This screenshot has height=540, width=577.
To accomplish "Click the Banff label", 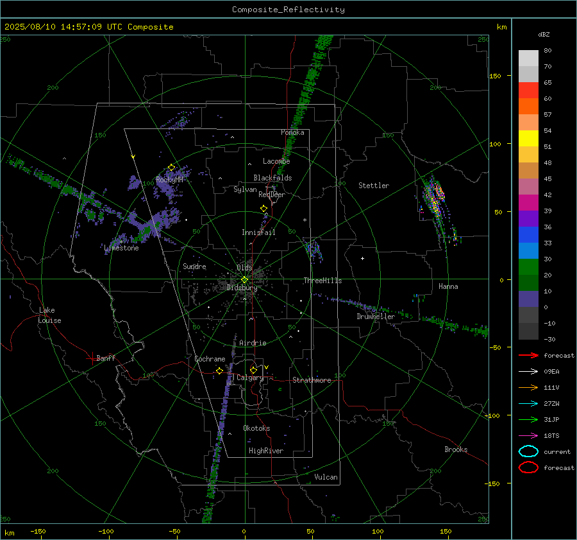I will 106,358.
